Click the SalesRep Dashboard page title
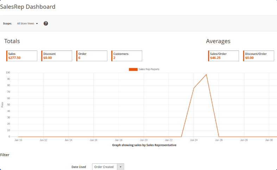The height and width of the screenshot is (170, 277). pos(28,7)
